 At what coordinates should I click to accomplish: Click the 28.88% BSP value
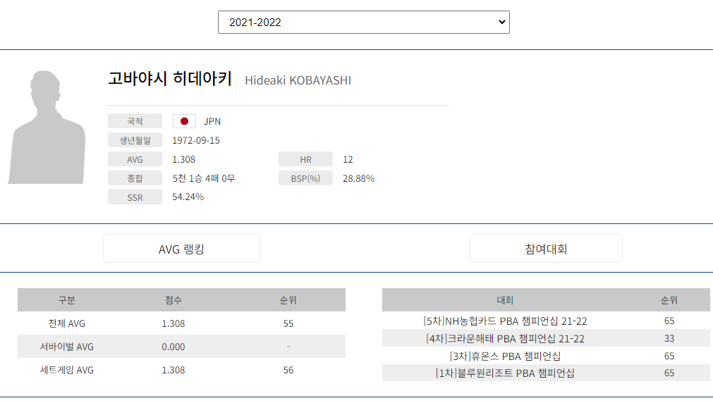[359, 178]
